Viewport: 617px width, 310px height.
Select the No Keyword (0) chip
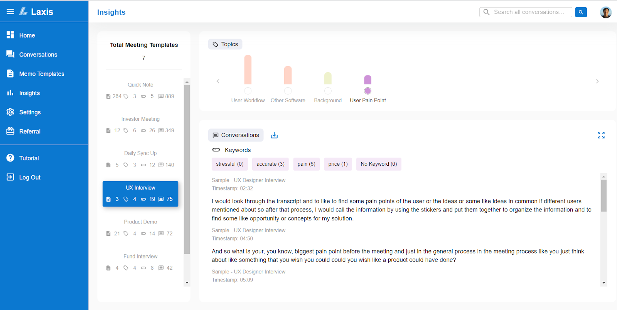pyautogui.click(x=379, y=164)
